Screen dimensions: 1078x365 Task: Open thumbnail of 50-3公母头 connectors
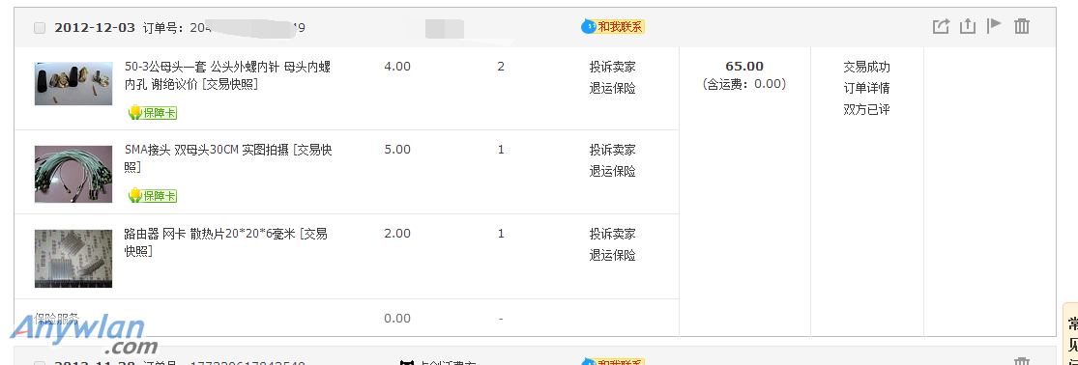click(x=73, y=84)
